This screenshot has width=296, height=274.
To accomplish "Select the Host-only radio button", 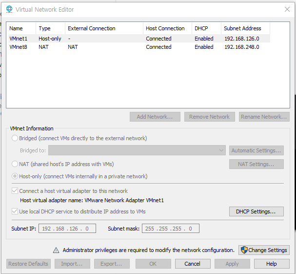I will click(15, 176).
